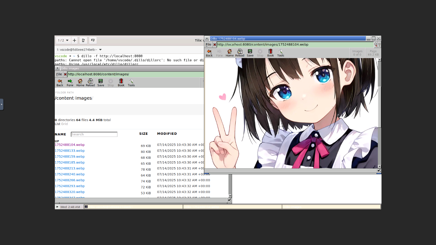Viewport: 436px width, 245px height.
Task: Open 1752488213.webp link
Action: coord(70,168)
